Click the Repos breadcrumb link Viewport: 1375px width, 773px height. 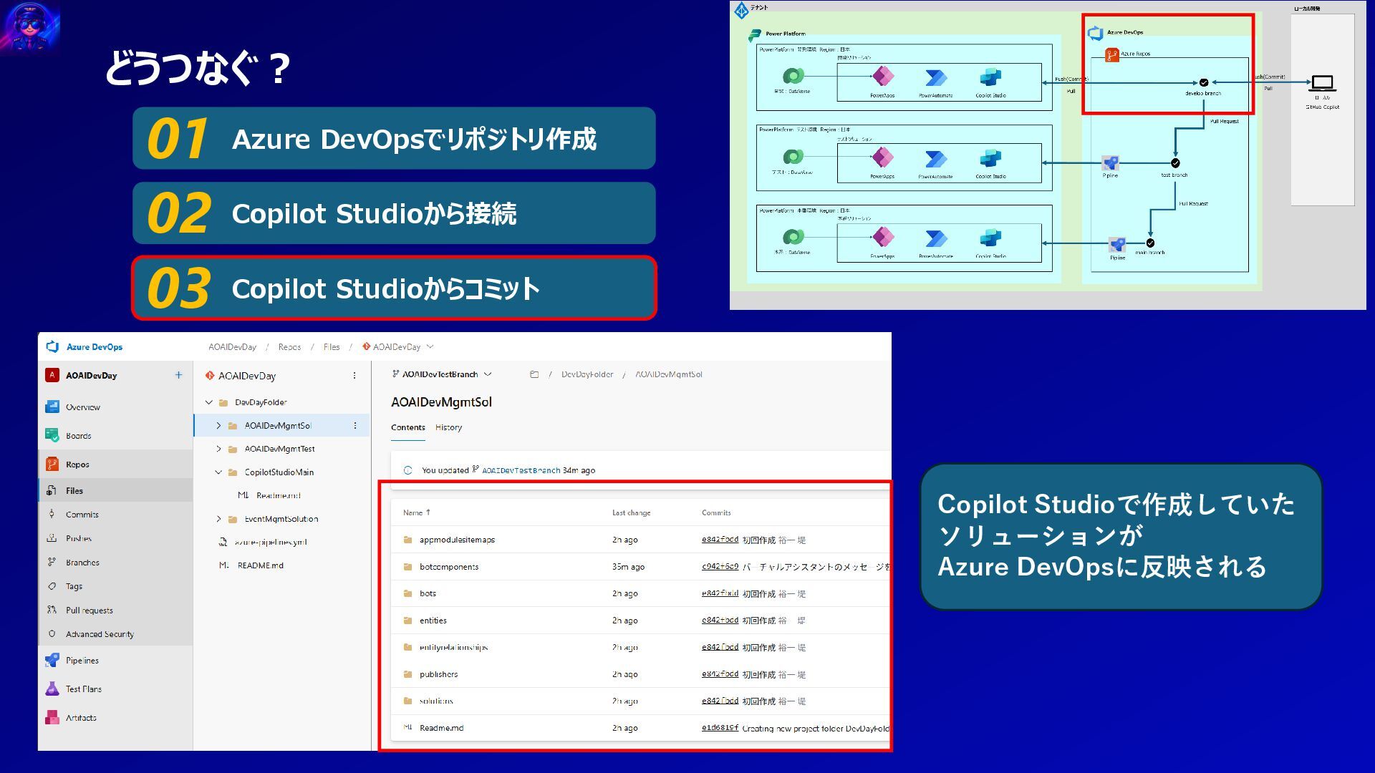tap(289, 347)
